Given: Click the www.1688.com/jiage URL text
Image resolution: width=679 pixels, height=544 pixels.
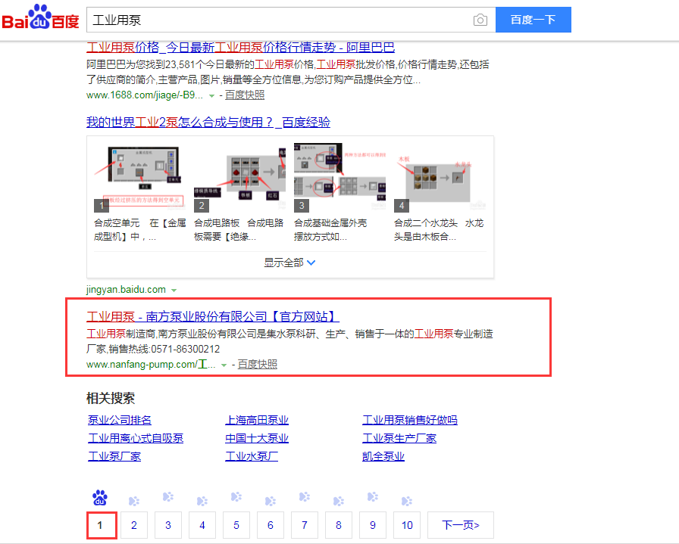Looking at the screenshot, I should [x=145, y=95].
